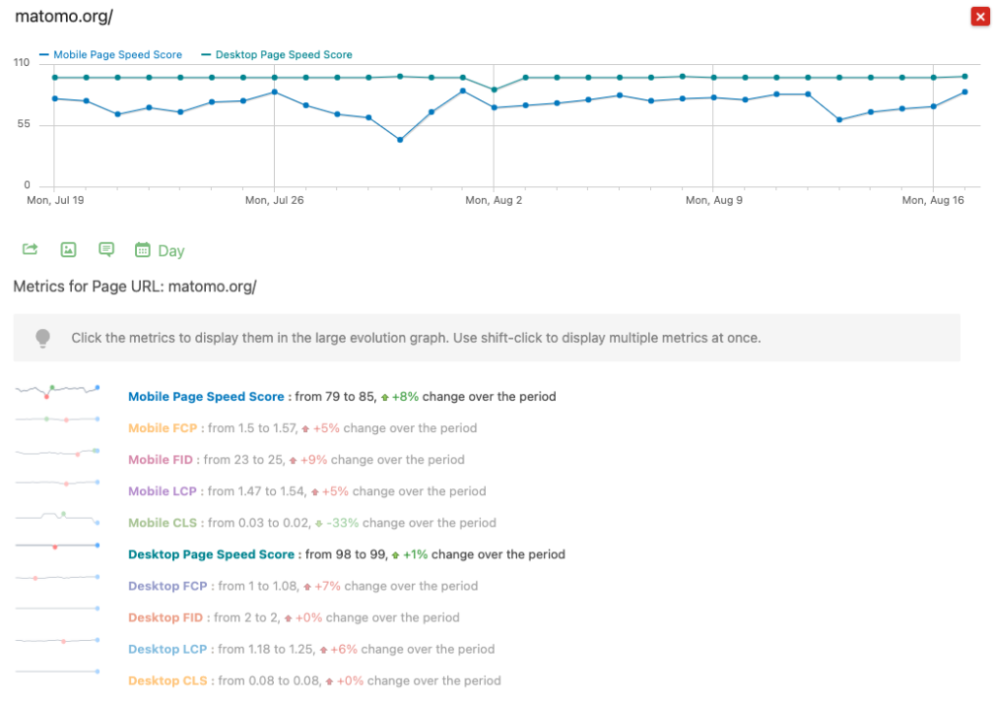
Task: Display the Mobile FID metric
Action: (162, 459)
